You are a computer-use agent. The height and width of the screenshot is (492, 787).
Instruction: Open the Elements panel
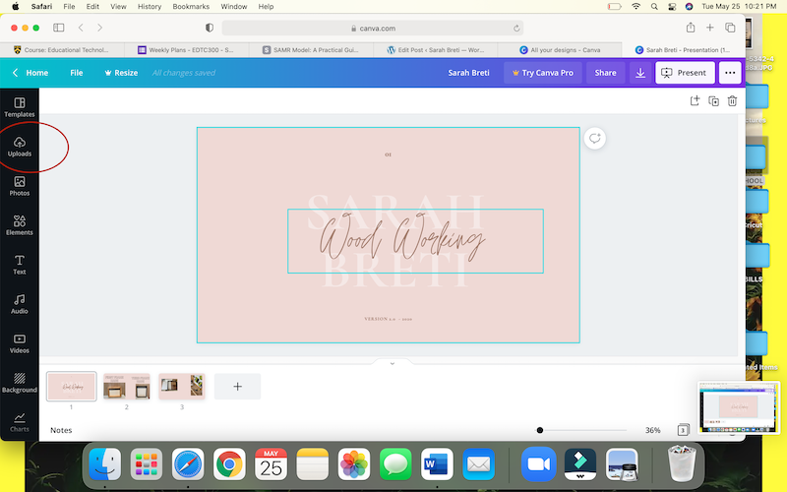click(x=19, y=225)
